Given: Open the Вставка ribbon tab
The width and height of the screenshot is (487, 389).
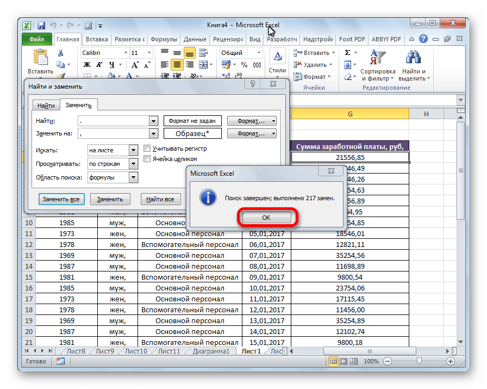Looking at the screenshot, I should coord(97,40).
